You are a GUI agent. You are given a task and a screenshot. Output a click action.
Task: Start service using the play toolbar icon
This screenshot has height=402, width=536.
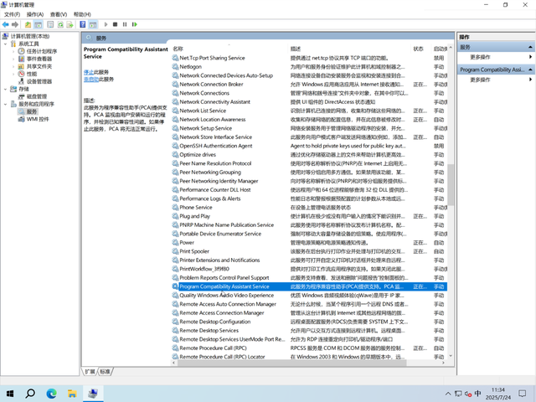coord(106,24)
